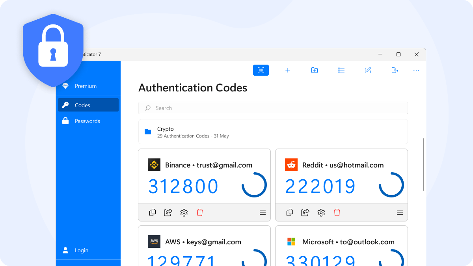Switch to Passwords in the sidebar
Image resolution: width=473 pixels, height=266 pixels.
point(88,121)
